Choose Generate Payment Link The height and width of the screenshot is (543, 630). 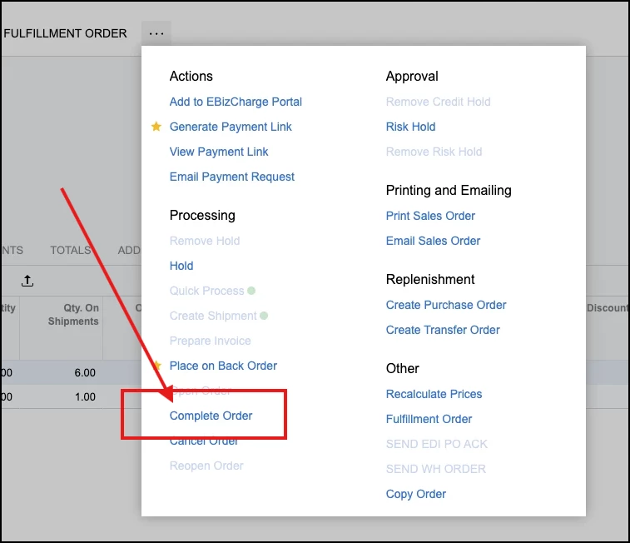pos(231,127)
